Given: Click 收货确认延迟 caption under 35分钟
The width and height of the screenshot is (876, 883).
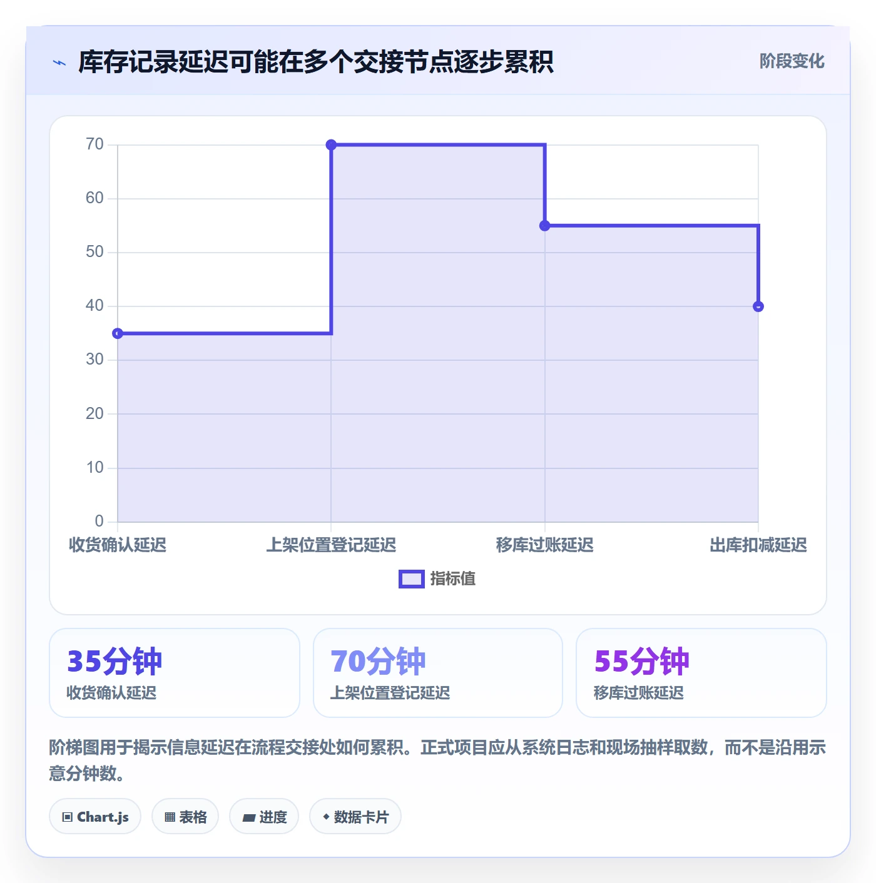Looking at the screenshot, I should pyautogui.click(x=112, y=693).
